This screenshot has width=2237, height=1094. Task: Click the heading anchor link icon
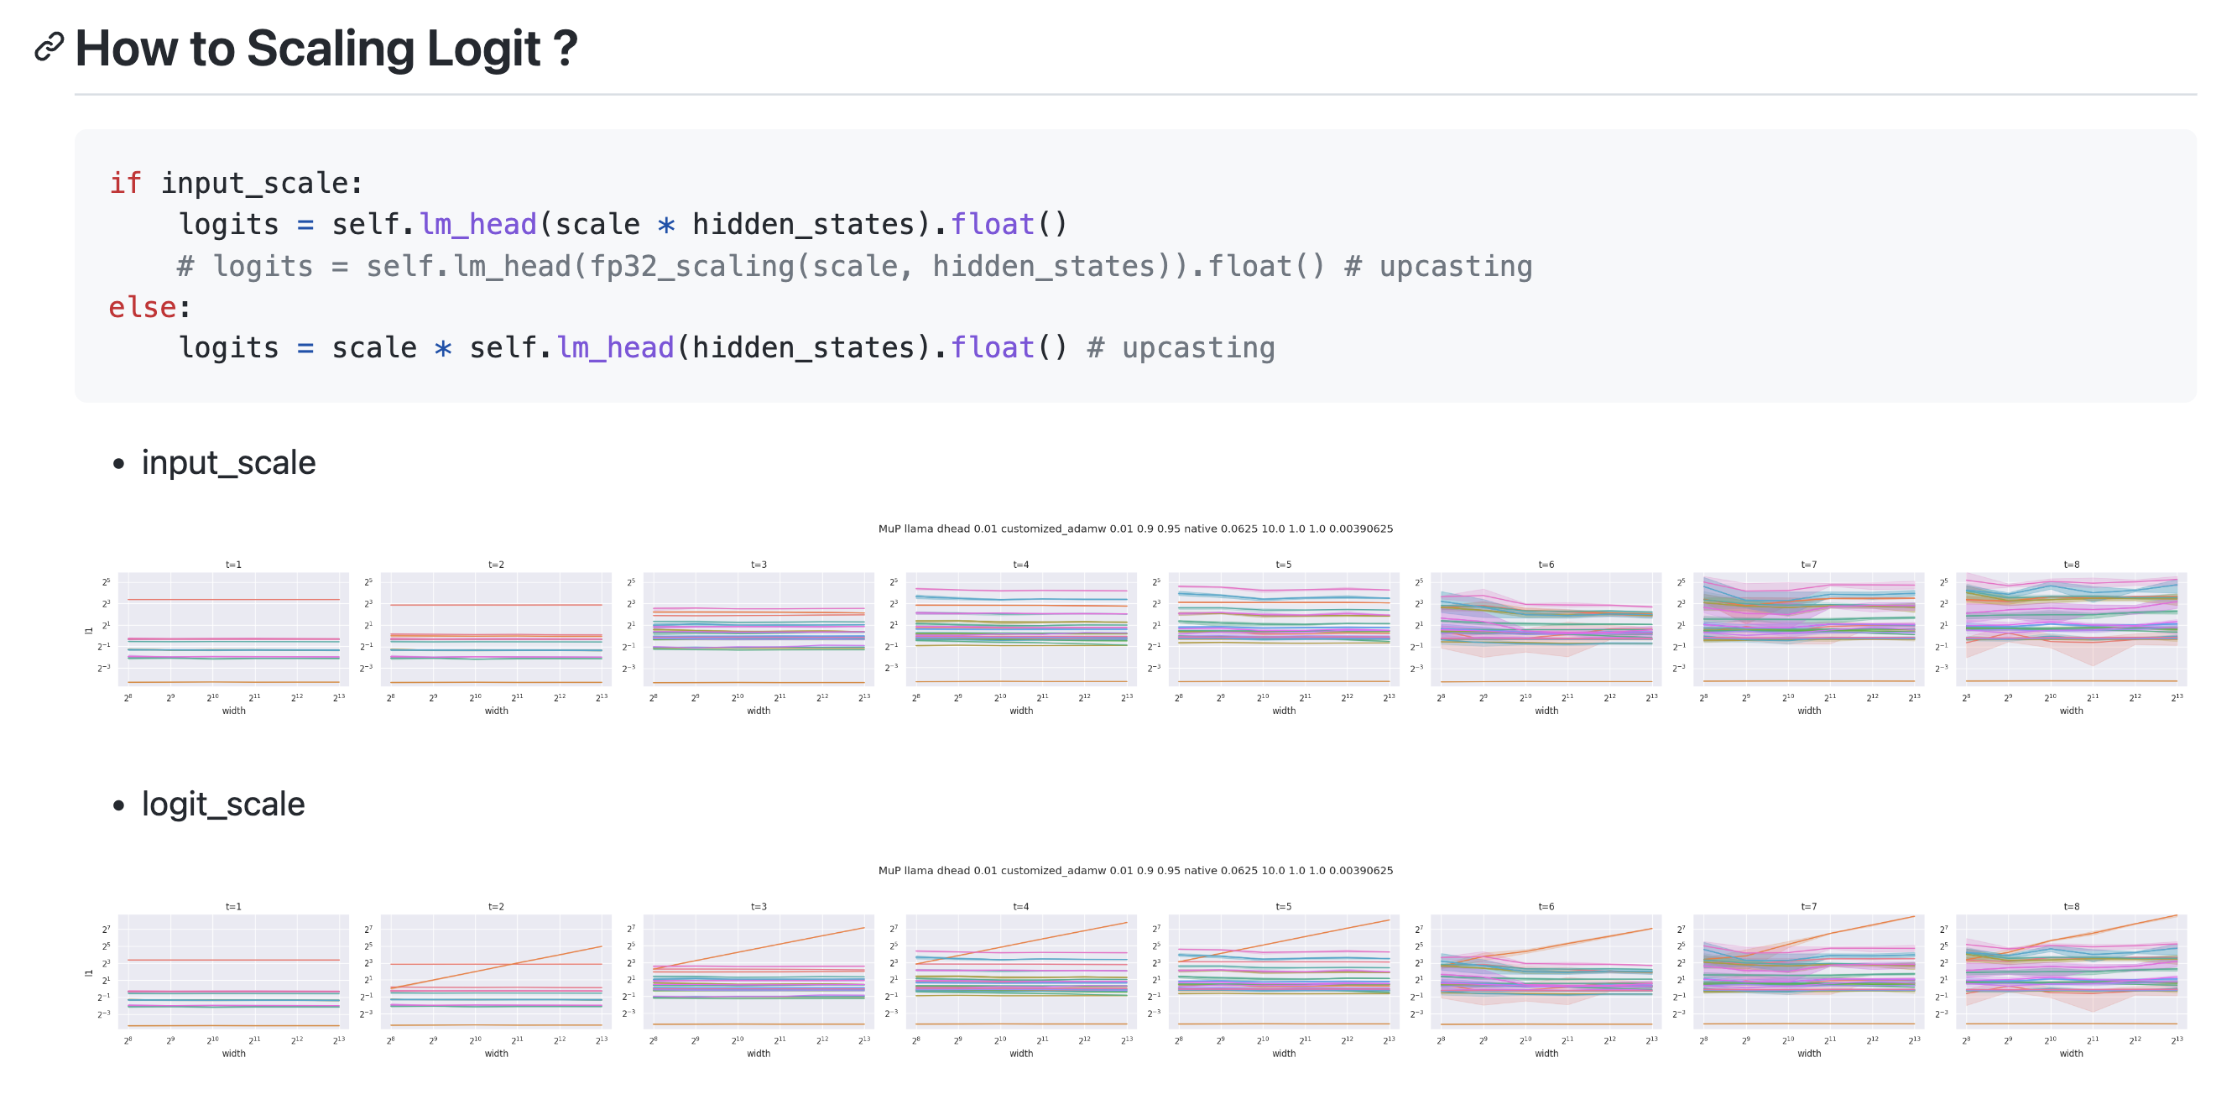click(x=49, y=47)
